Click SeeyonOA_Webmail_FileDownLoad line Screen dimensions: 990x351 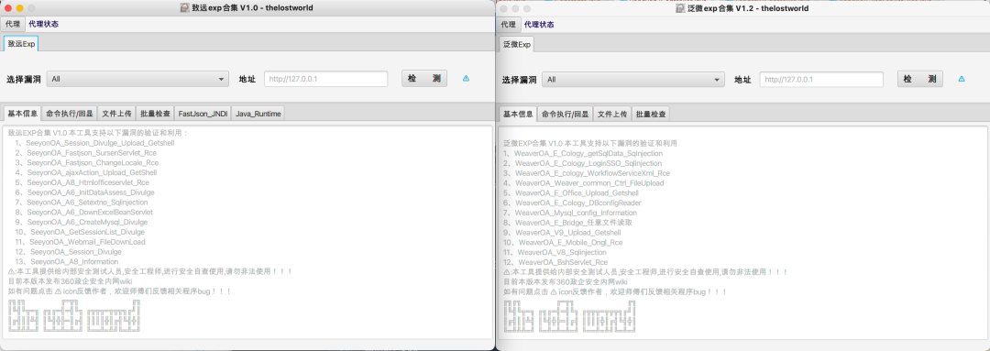(81, 242)
